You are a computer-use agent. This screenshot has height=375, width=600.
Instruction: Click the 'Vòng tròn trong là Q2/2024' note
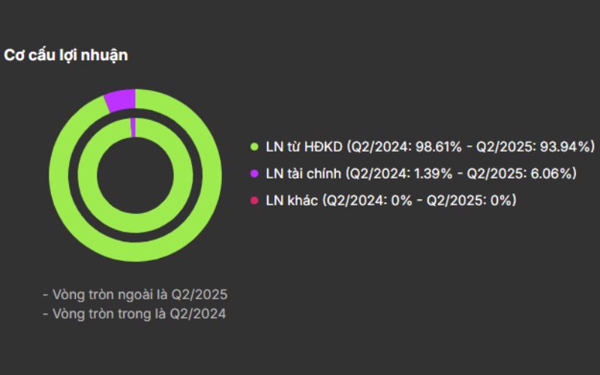click(134, 313)
